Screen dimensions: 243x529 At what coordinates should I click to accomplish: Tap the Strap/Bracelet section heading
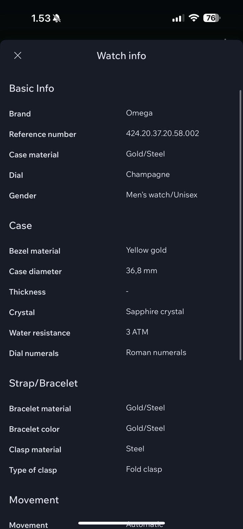[43, 383]
